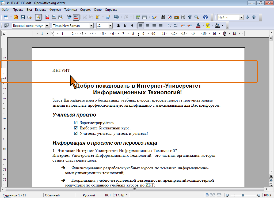The image size is (274, 198).
Task: Run the Spelling and Grammar check icon
Action: tap(69, 17)
